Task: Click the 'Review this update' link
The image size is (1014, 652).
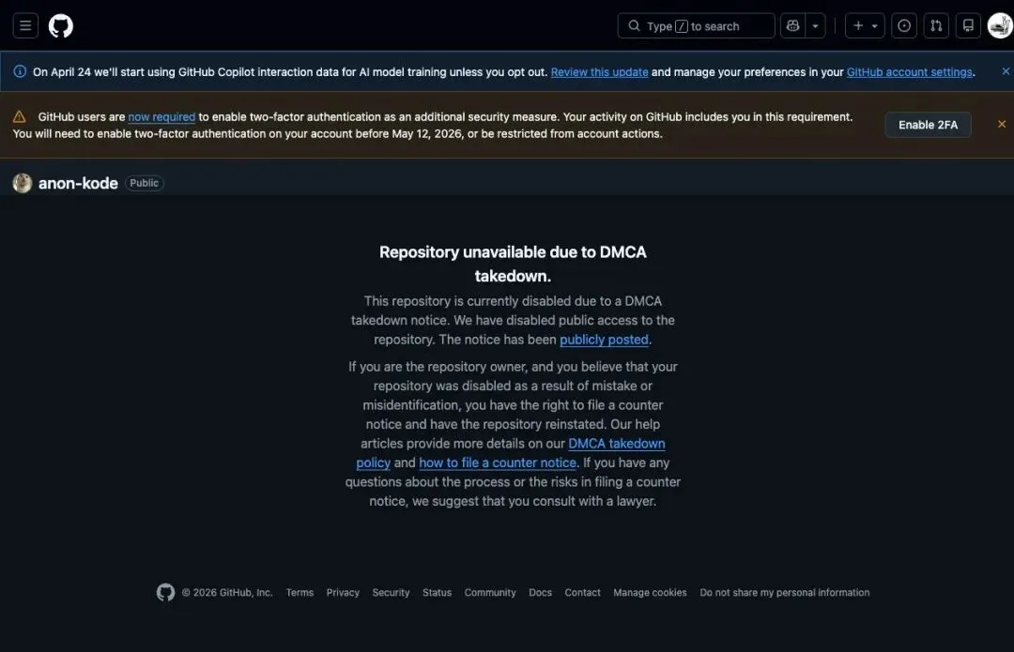Action: click(x=599, y=72)
